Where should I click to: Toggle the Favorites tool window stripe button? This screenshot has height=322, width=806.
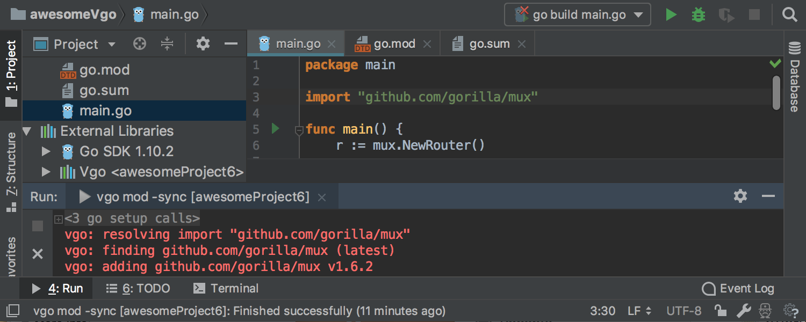11,257
